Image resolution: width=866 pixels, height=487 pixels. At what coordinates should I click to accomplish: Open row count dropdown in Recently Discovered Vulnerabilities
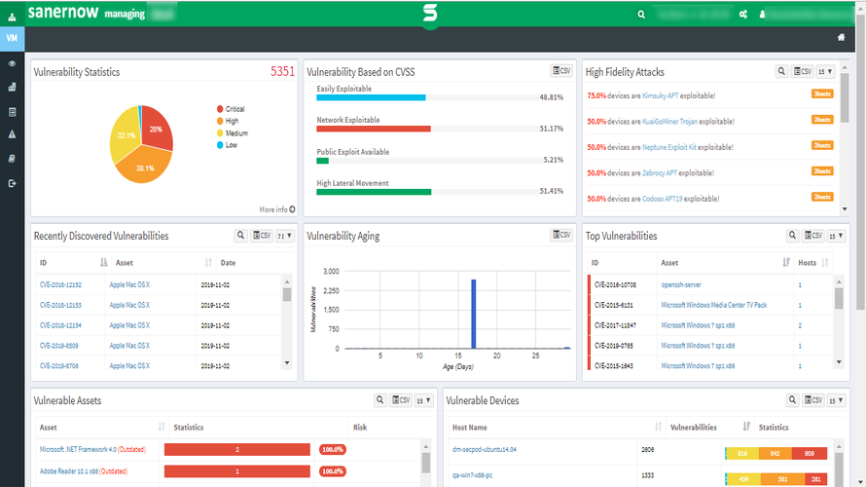tap(282, 236)
